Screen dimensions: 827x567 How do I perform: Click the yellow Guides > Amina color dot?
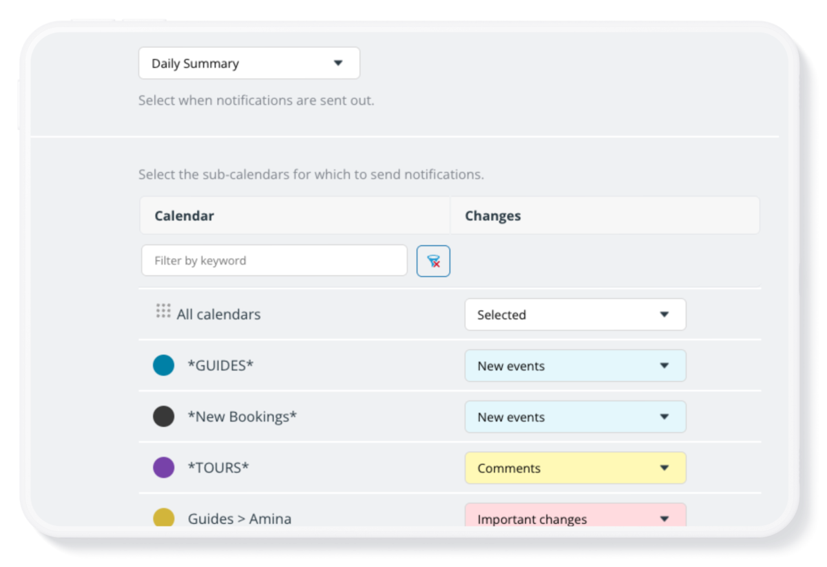(163, 517)
